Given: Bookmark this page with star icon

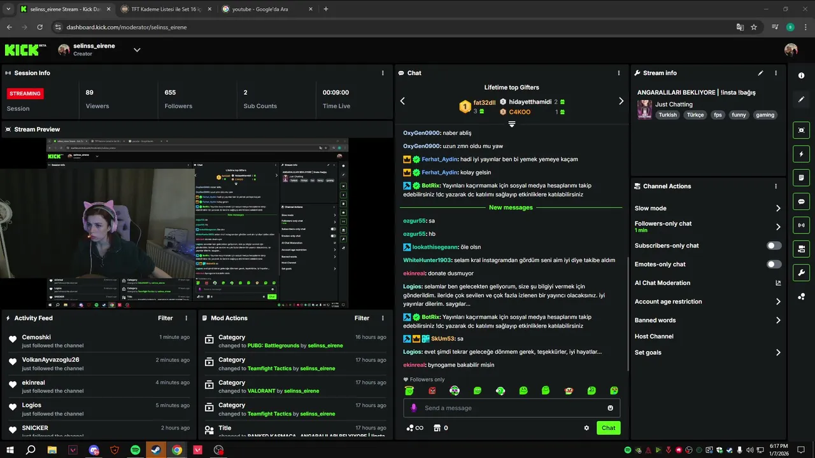Looking at the screenshot, I should tap(754, 27).
